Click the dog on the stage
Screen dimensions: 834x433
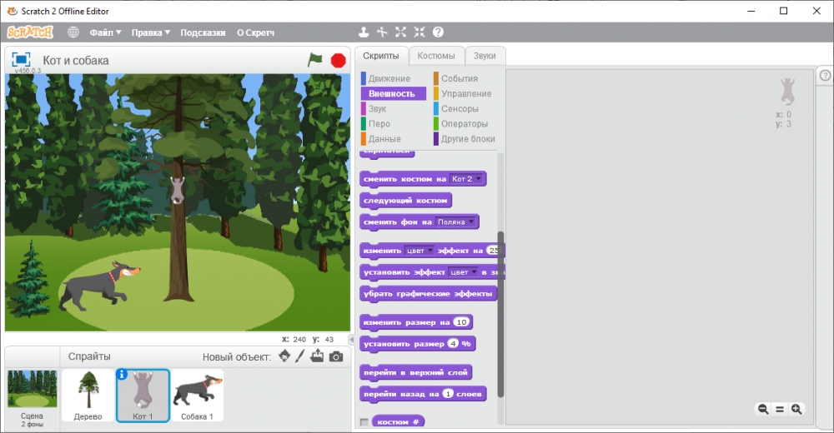[x=99, y=286]
